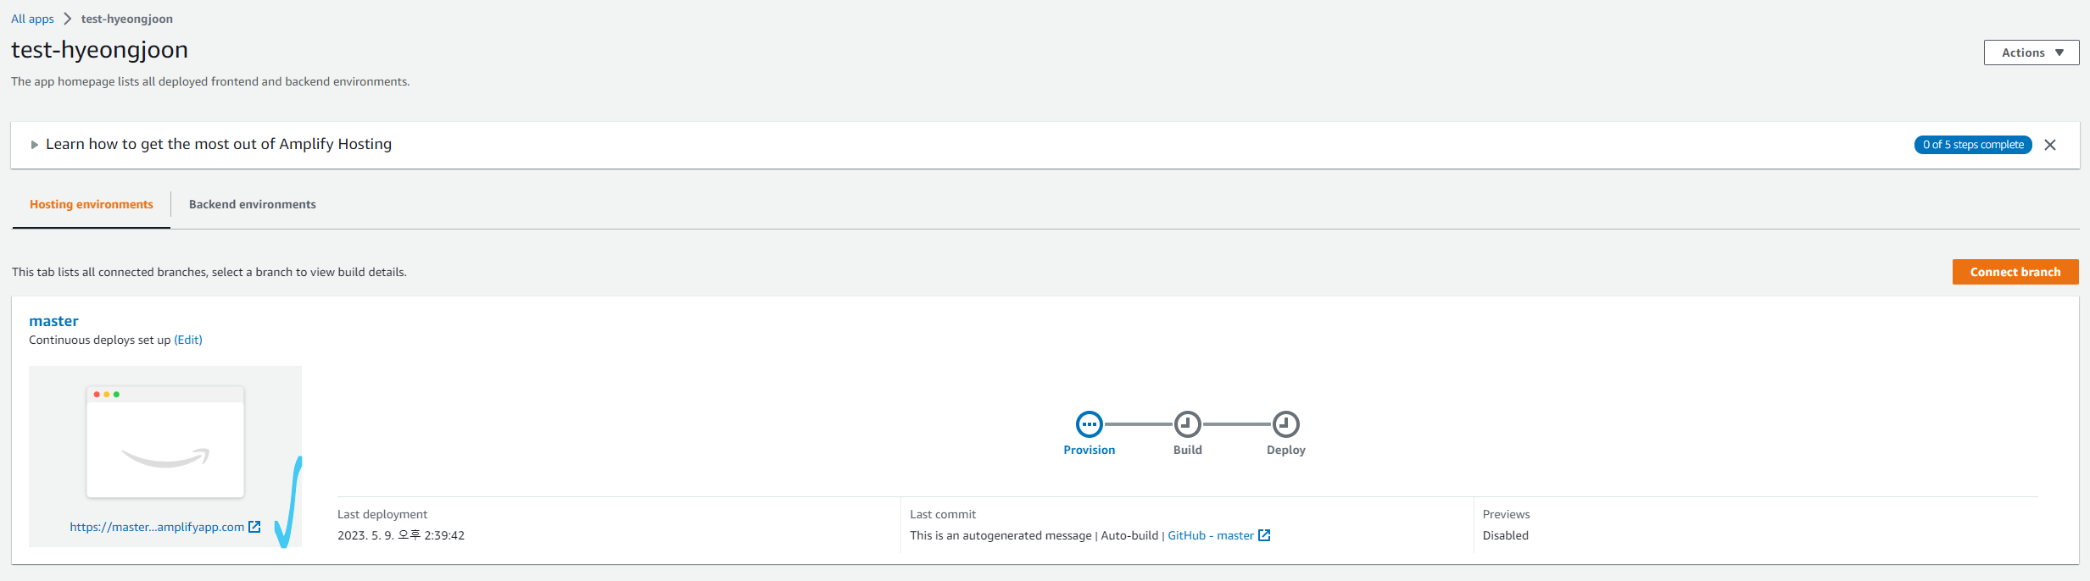
Task: Click the Build label text
Action: pyautogui.click(x=1188, y=450)
